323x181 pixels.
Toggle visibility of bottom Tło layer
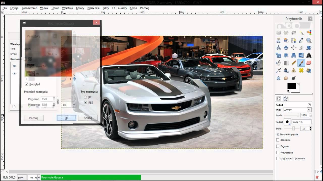14,73
